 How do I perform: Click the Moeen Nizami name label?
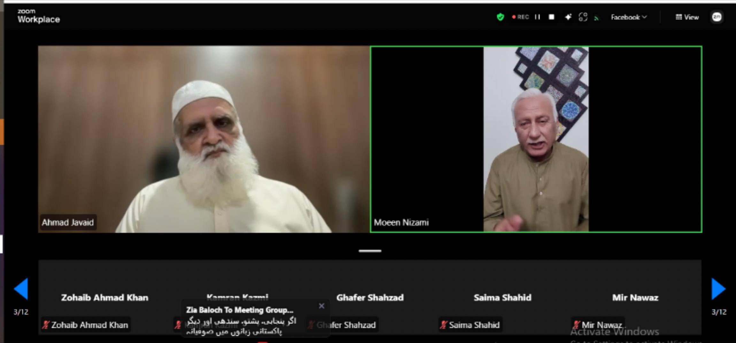(x=401, y=222)
